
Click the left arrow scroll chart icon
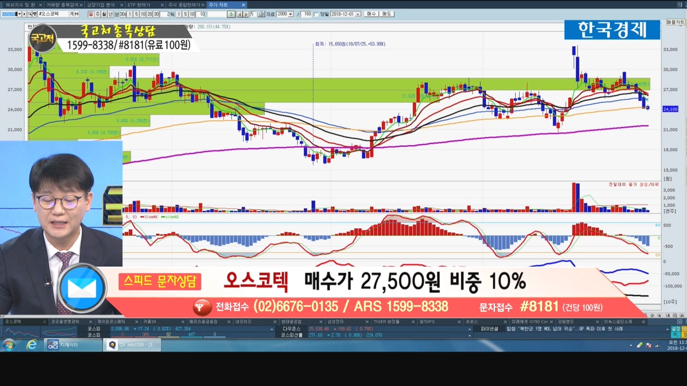point(239,14)
